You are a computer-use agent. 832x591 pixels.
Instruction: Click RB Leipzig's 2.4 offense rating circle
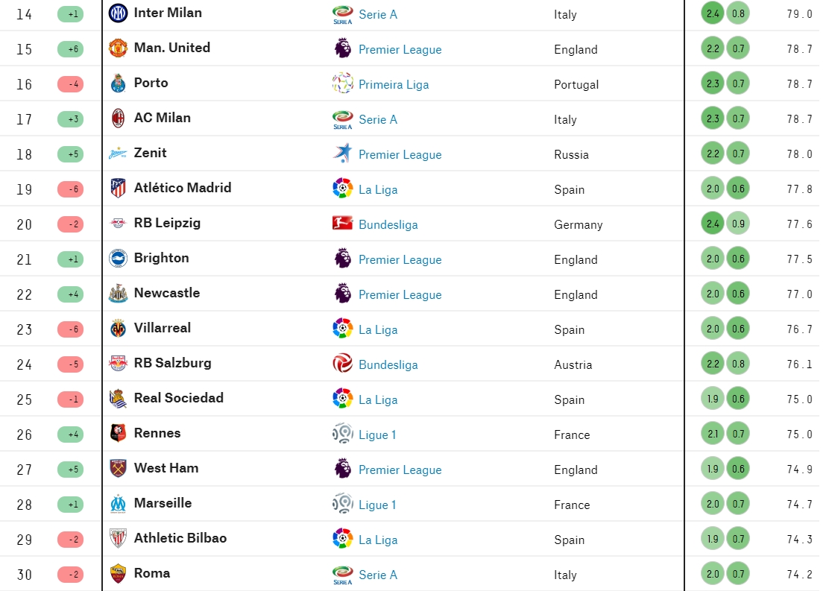pos(713,224)
